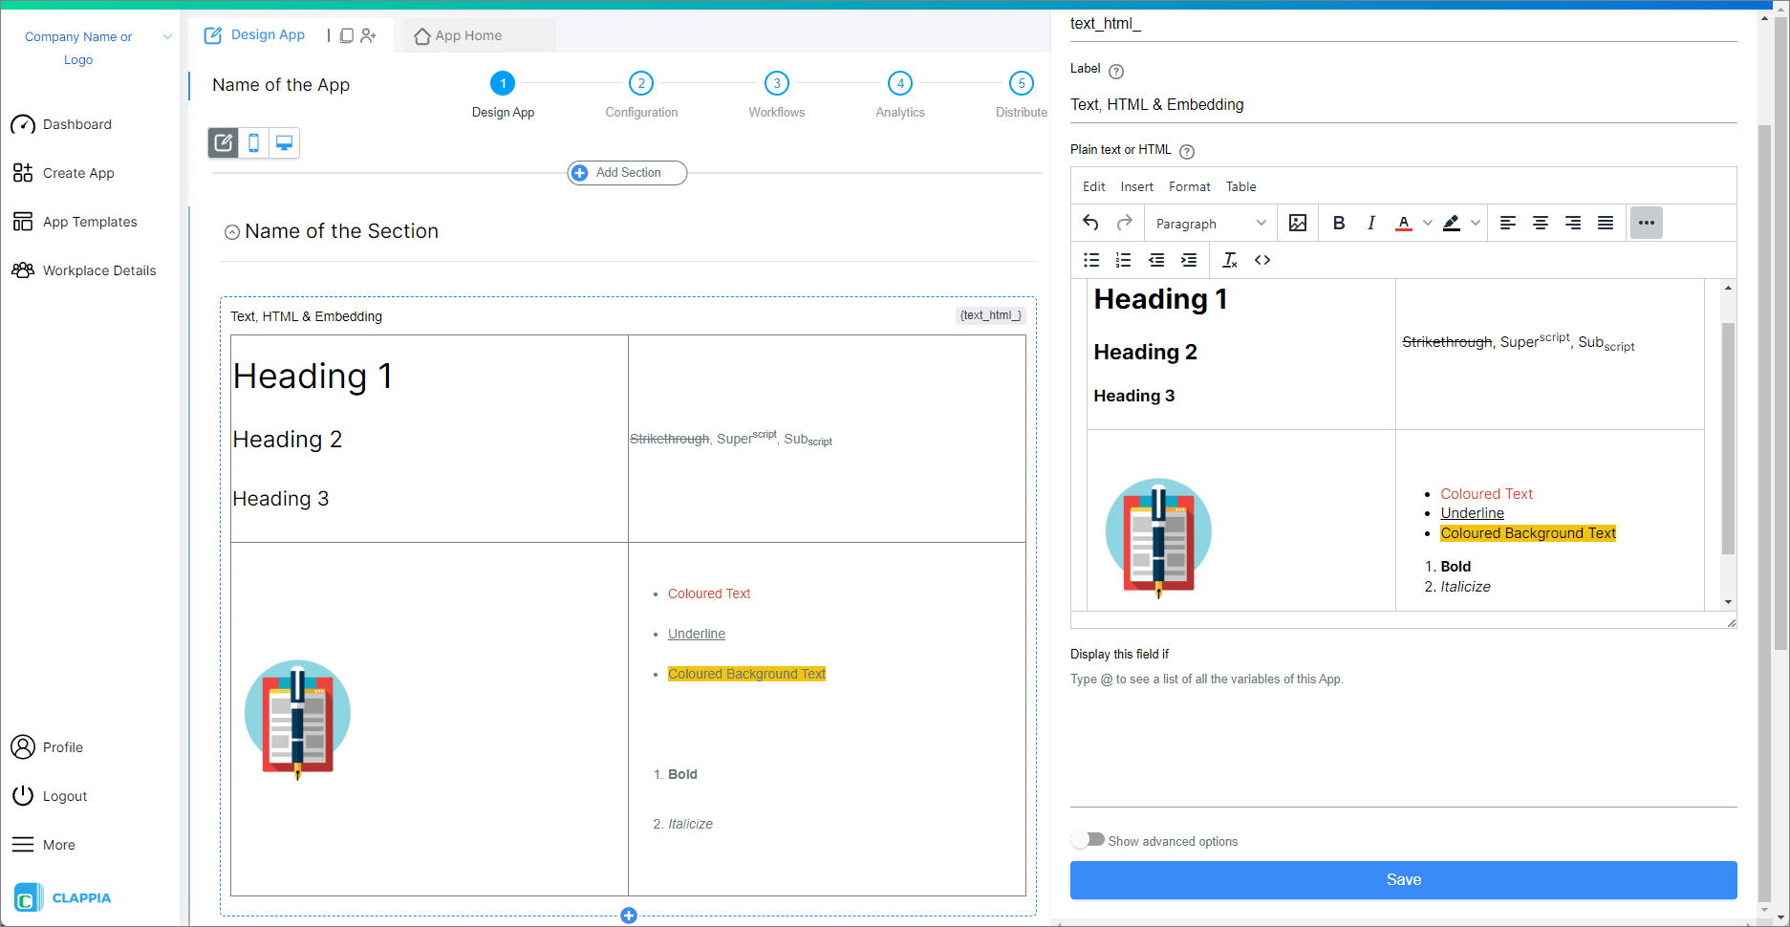Open the text color picker dropdown
This screenshot has width=1790, height=927.
click(x=1425, y=223)
